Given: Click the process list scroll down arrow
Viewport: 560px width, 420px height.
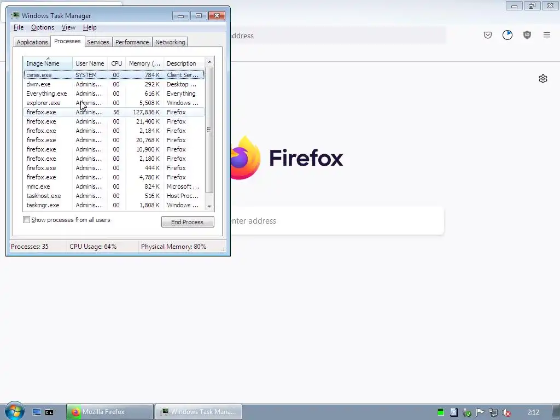Looking at the screenshot, I should pos(209,206).
